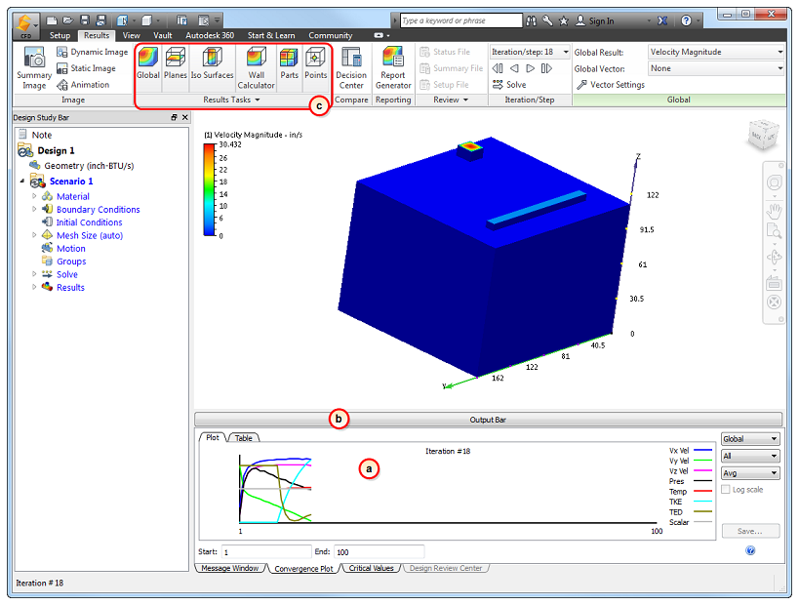The height and width of the screenshot is (605, 799).
Task: Open the Wall Calculator
Action: click(257, 68)
